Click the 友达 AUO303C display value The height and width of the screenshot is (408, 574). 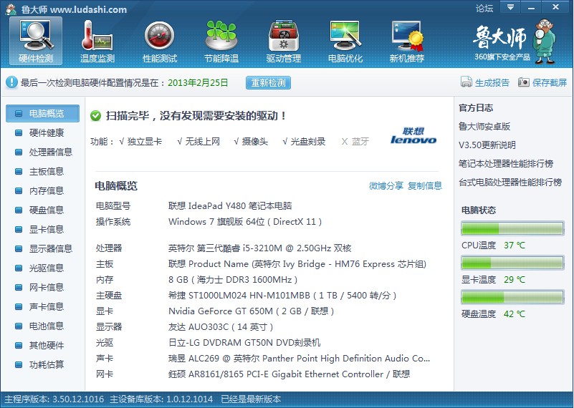pos(221,327)
